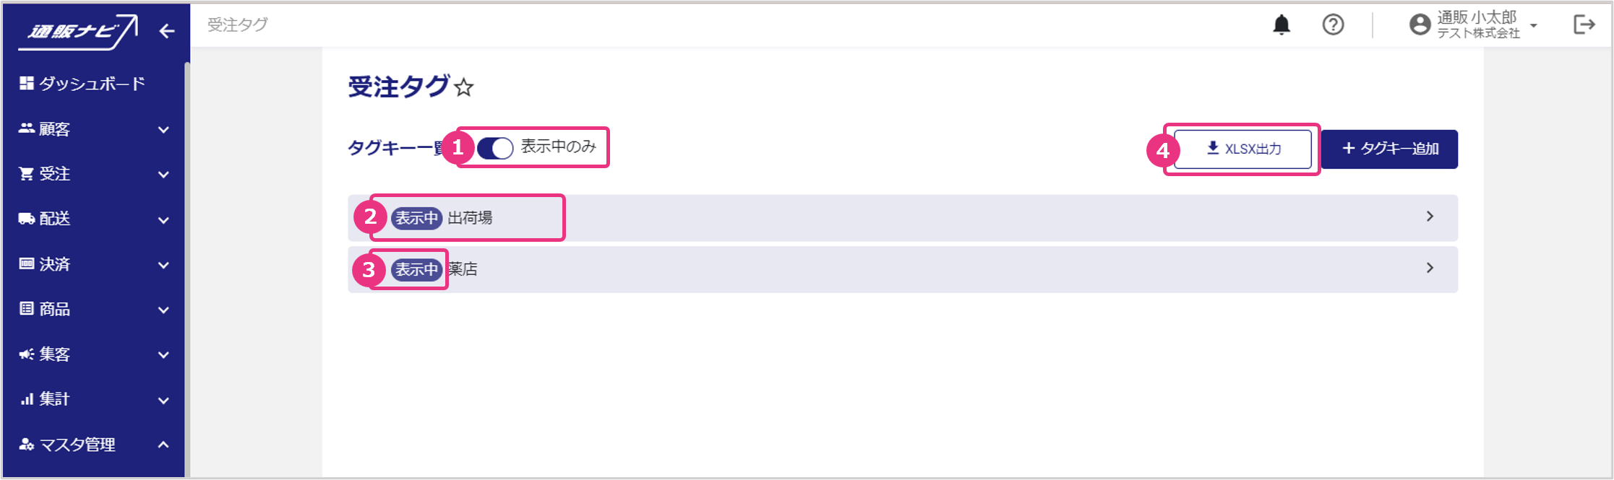The height and width of the screenshot is (480, 1614).
Task: Toggle the 表示中のみ switch
Action: pyautogui.click(x=495, y=148)
